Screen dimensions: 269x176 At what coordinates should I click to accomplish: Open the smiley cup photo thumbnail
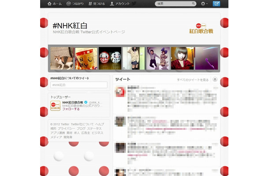pyautogui.click(x=86, y=58)
